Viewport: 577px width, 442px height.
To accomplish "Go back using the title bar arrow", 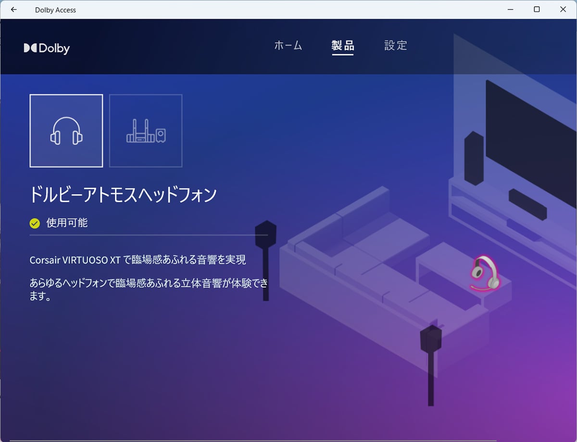I will click(x=13, y=10).
